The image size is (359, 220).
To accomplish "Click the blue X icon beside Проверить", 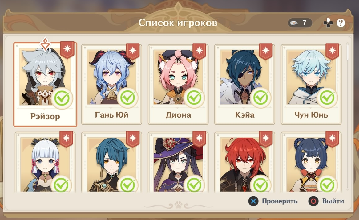I will (x=253, y=201).
